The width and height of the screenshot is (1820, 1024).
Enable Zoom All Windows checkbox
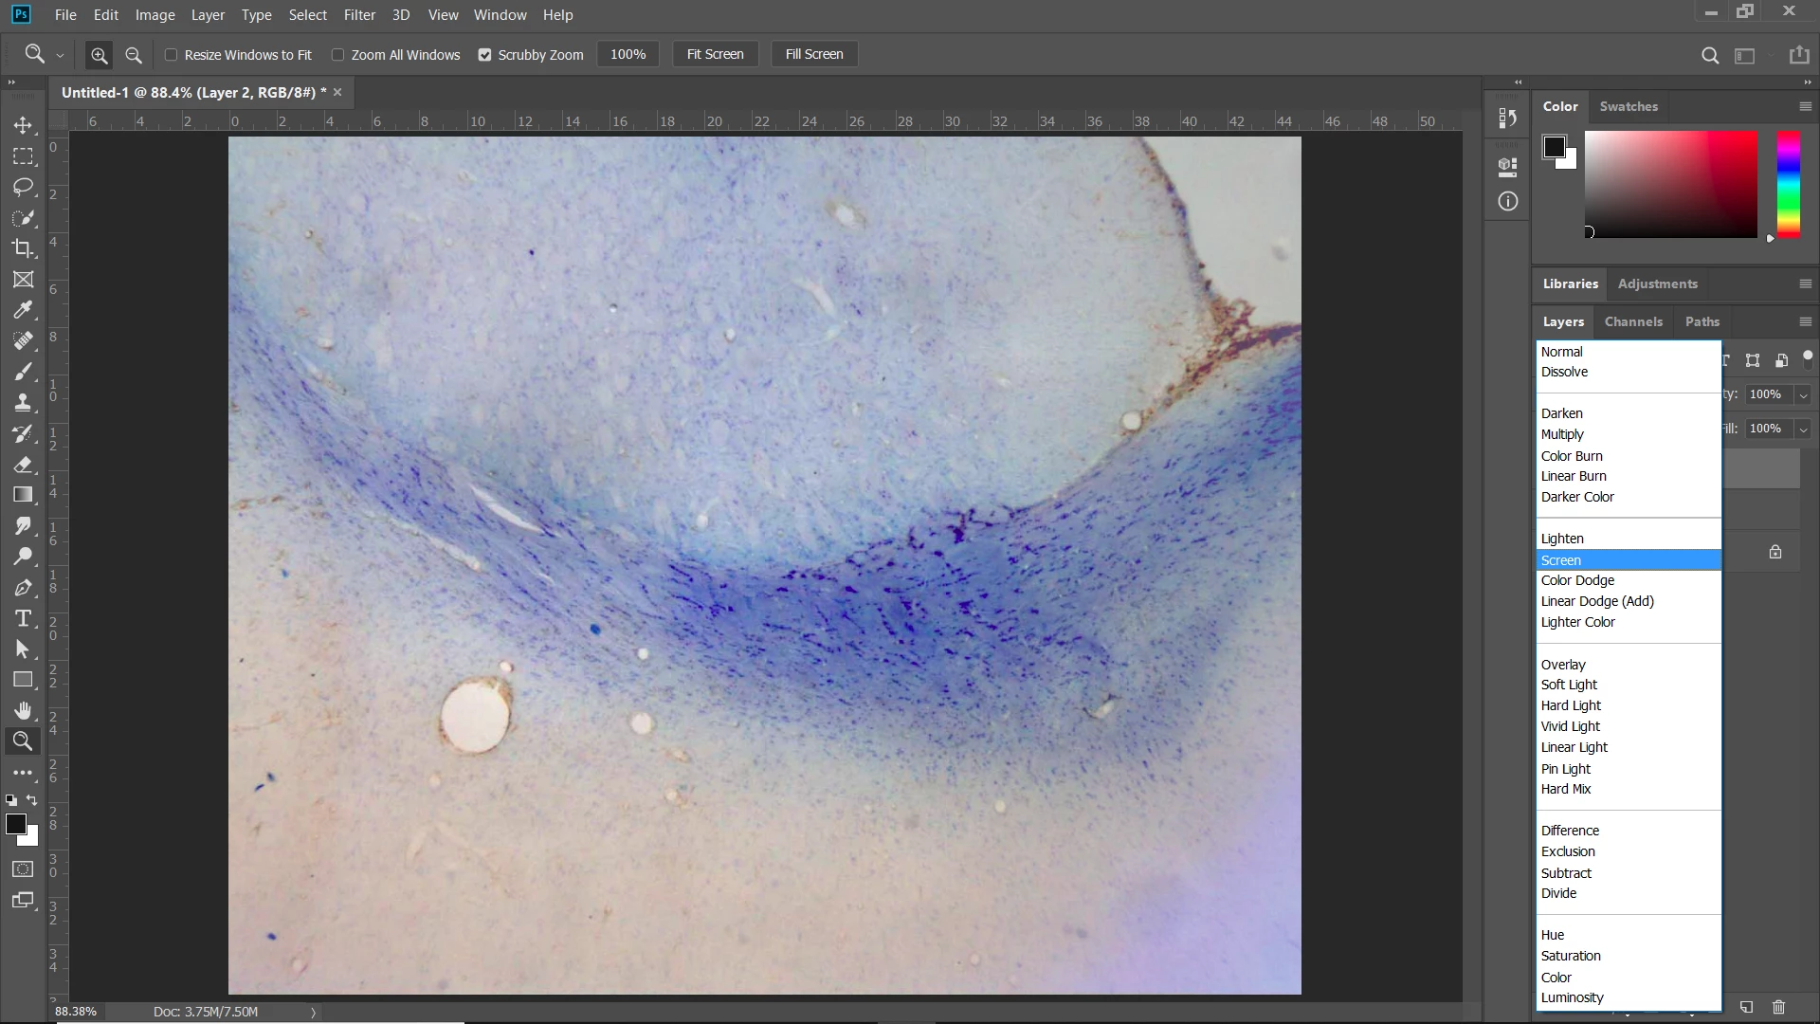click(337, 55)
